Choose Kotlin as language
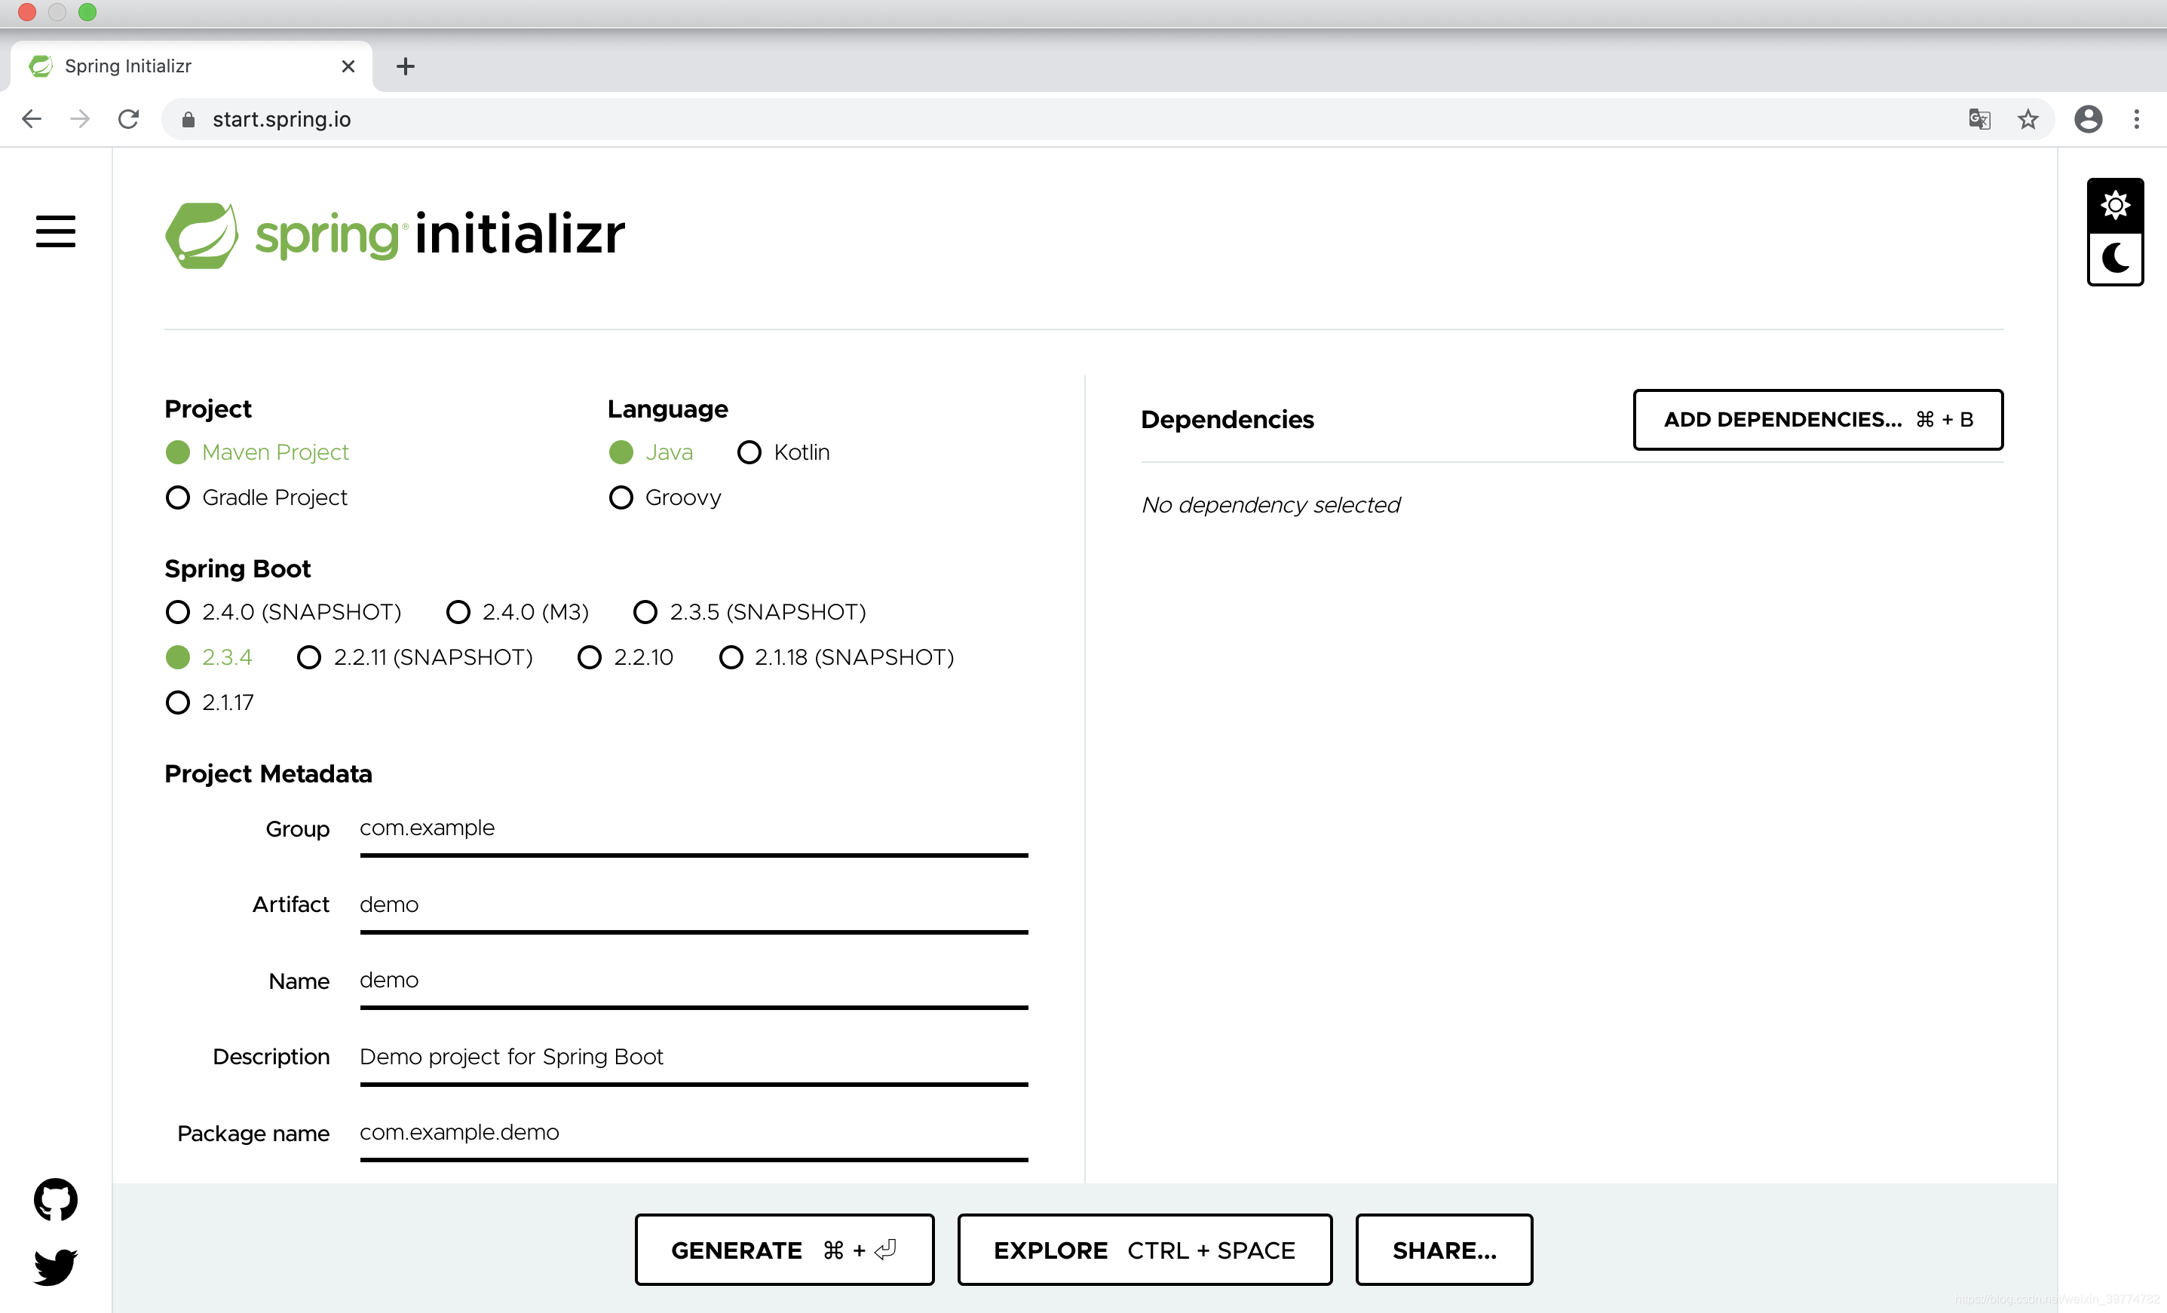Screen dimensions: 2167x1313 [x=783, y=452]
